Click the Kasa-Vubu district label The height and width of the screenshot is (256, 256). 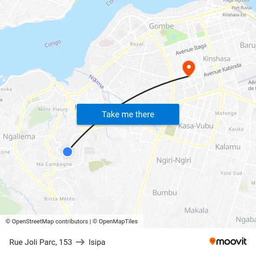(196, 126)
